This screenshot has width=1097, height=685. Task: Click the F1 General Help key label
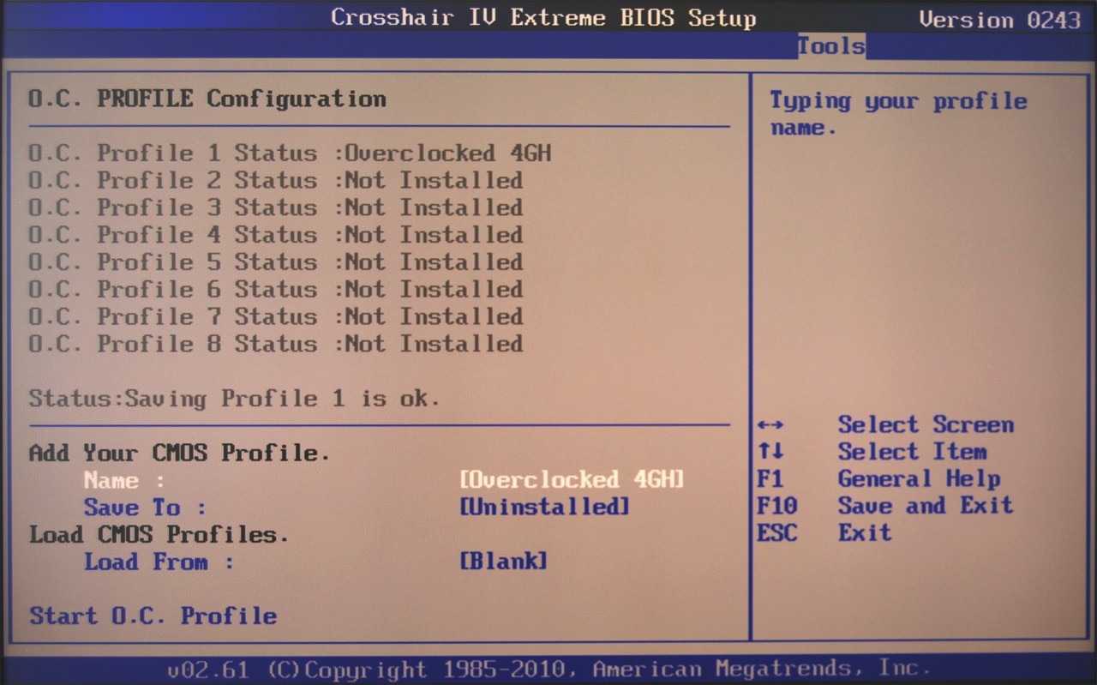tap(770, 479)
